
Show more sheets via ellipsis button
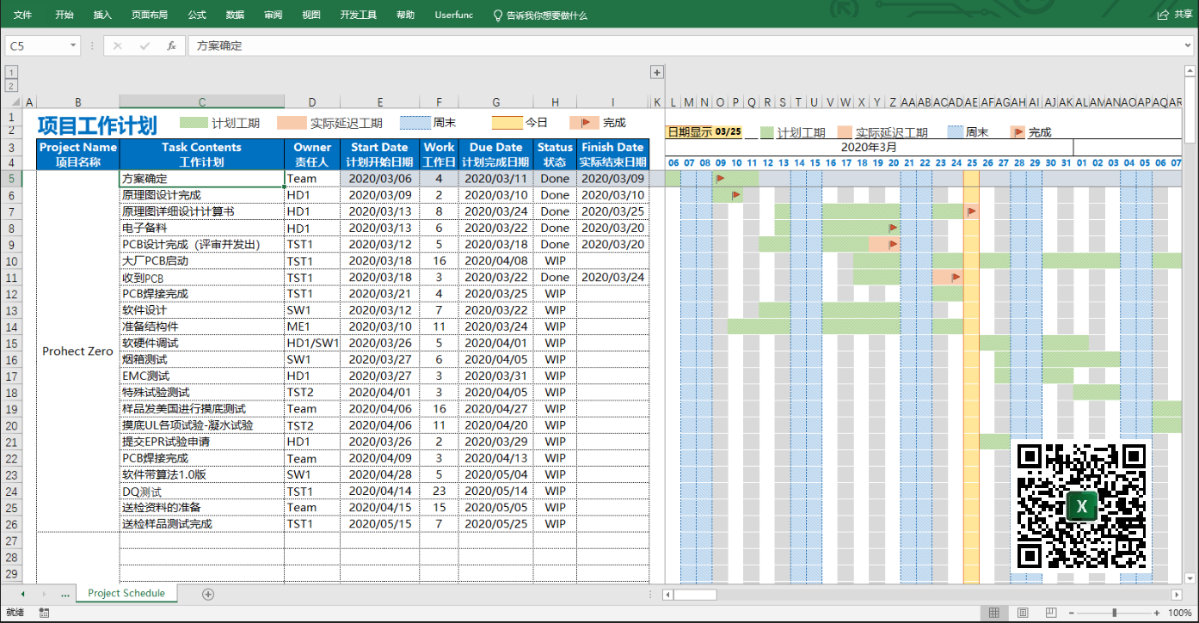[x=65, y=594]
